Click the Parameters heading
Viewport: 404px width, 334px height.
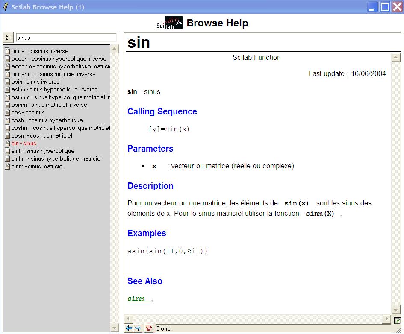coord(150,149)
